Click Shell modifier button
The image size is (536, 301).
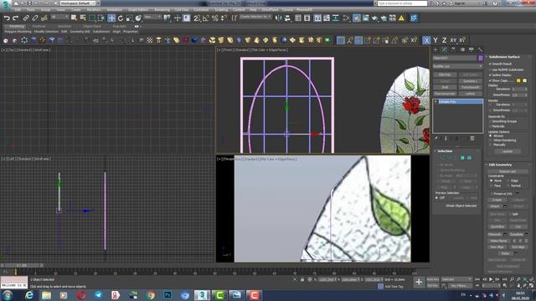pyautogui.click(x=445, y=87)
